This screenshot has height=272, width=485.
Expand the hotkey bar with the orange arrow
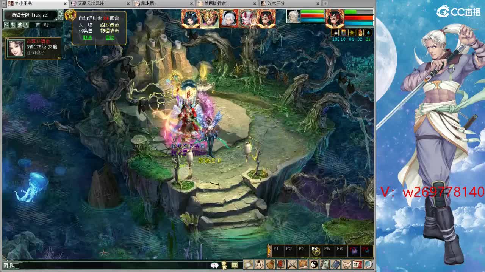269,251
